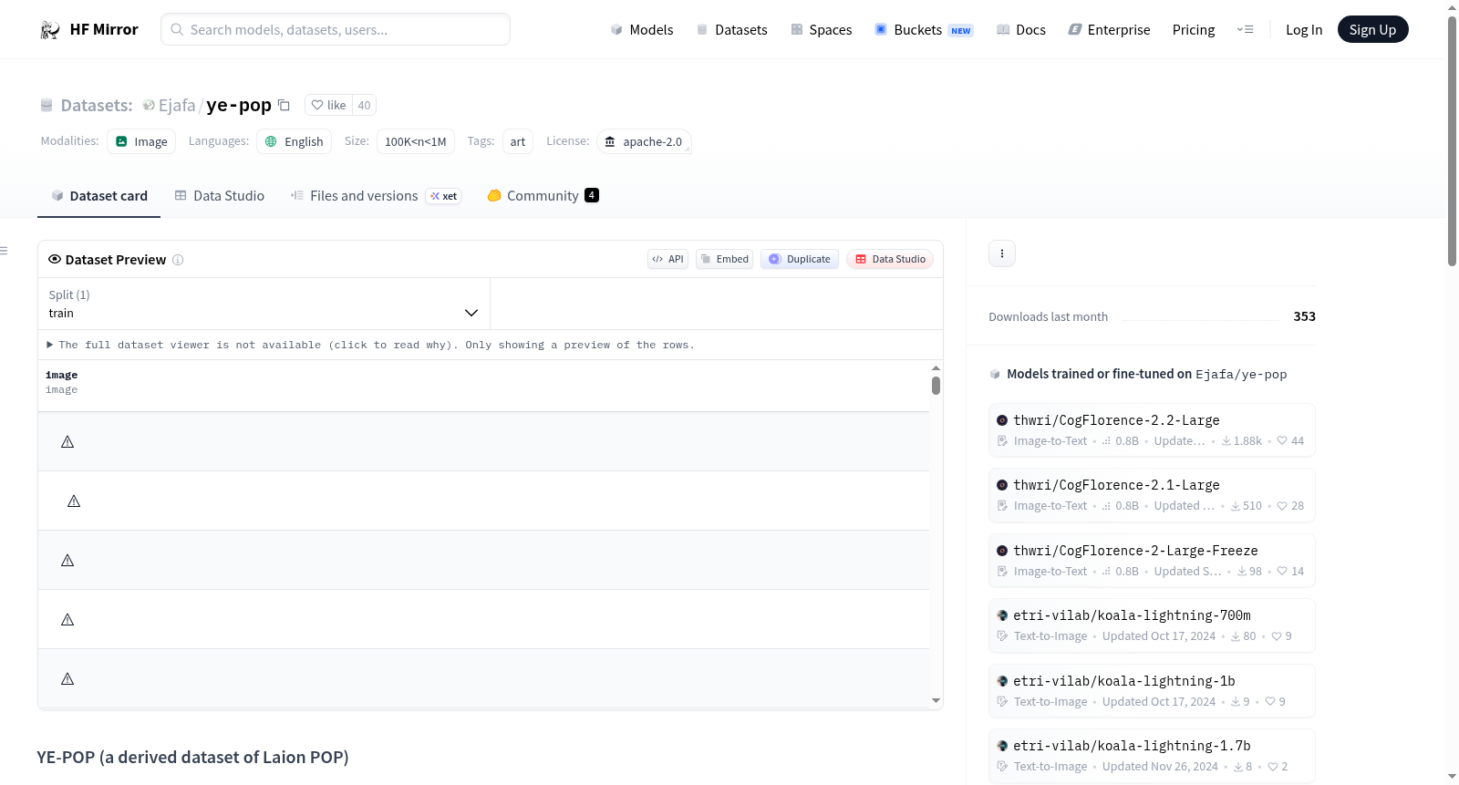The image size is (1459, 785).
Task: Open the Datasets nav item
Action: coord(732,30)
